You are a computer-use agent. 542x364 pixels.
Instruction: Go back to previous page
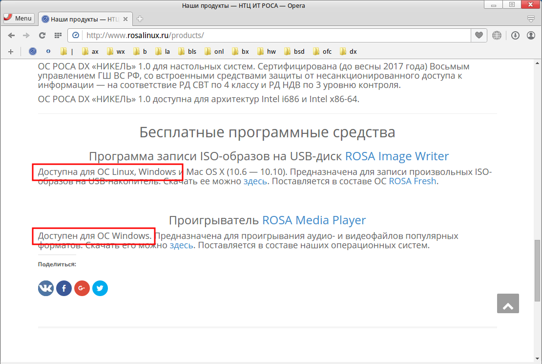[x=11, y=35]
